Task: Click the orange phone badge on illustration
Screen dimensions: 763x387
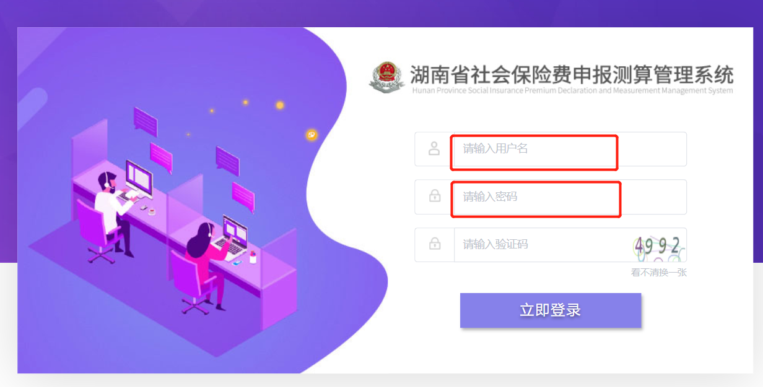Action: 312,134
